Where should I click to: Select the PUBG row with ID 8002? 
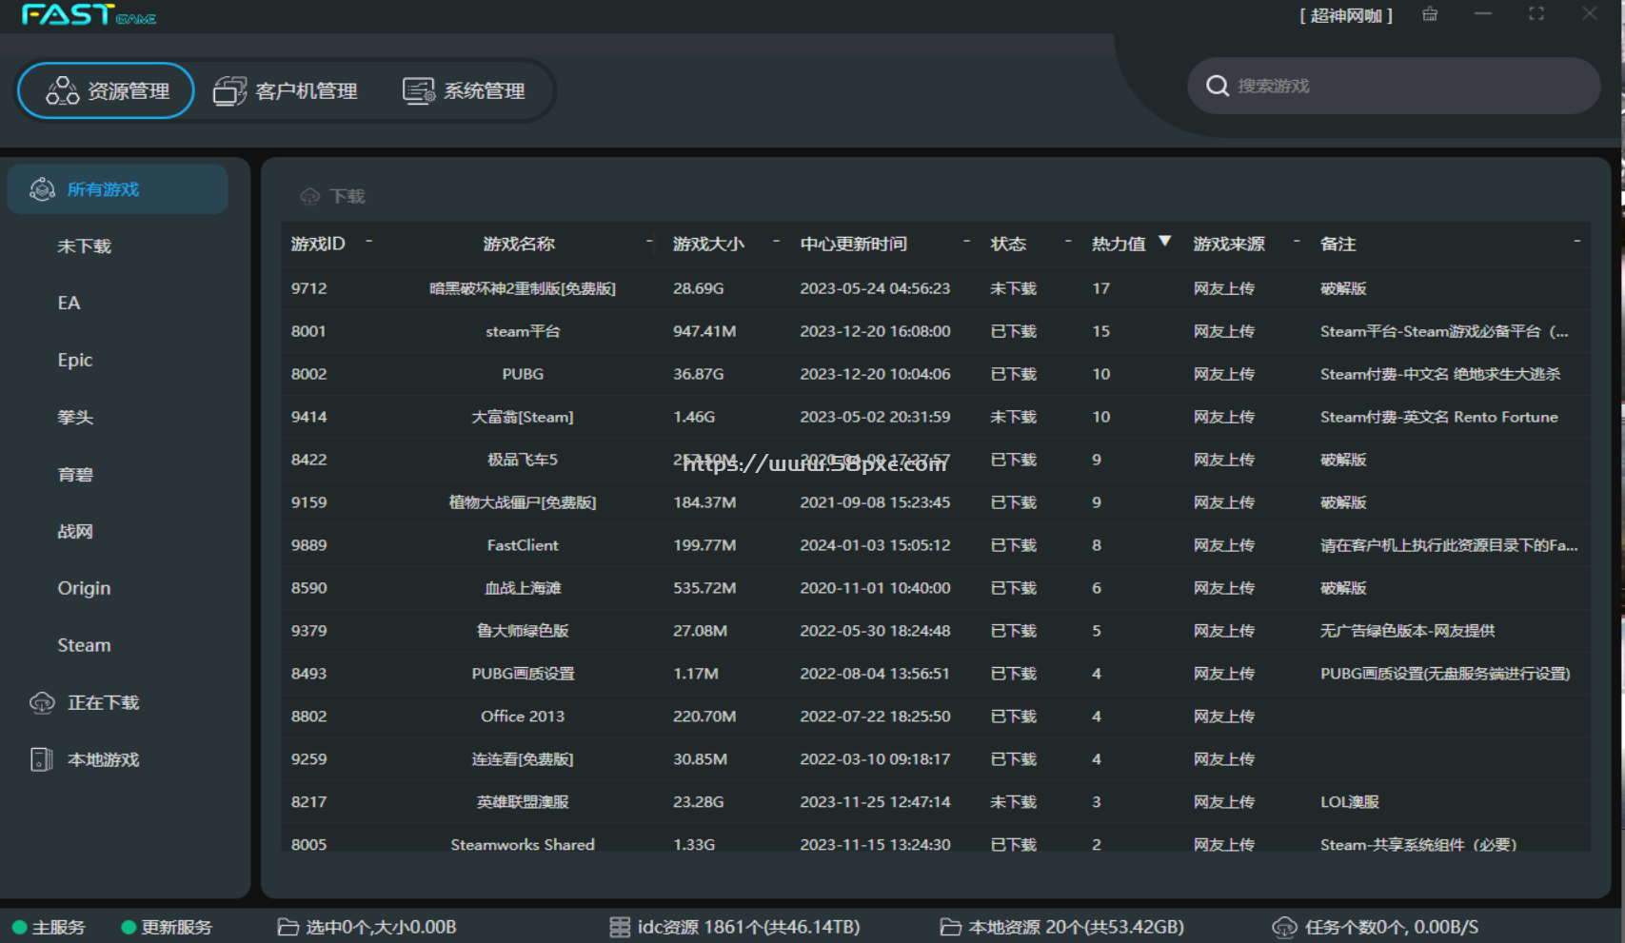[x=936, y=374]
